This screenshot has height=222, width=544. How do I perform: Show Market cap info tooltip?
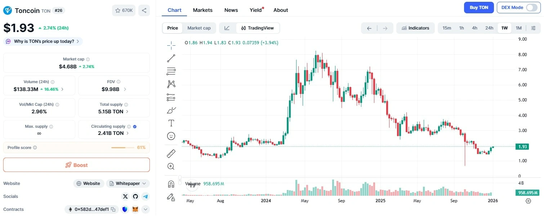coord(88,59)
